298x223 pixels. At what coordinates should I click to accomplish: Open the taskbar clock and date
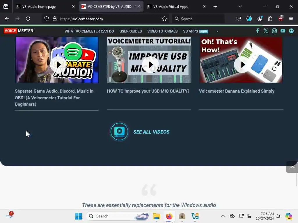tap(265, 216)
